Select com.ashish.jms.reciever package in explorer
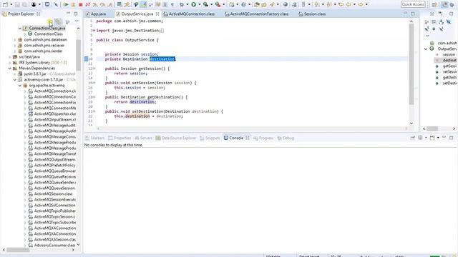458x257 pixels. click(x=44, y=46)
